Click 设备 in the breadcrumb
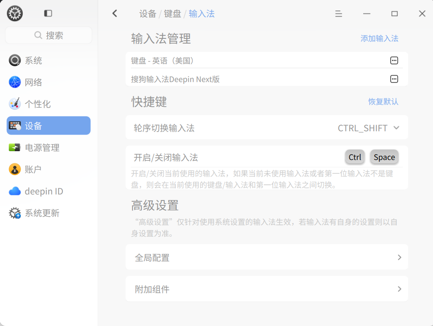433x326 pixels. click(x=148, y=14)
